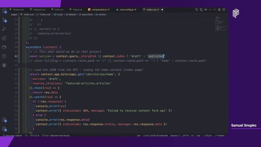This screenshot has width=261, height=147.
Task: Click the script breadcrumb segment
Action: [x=59, y=15]
